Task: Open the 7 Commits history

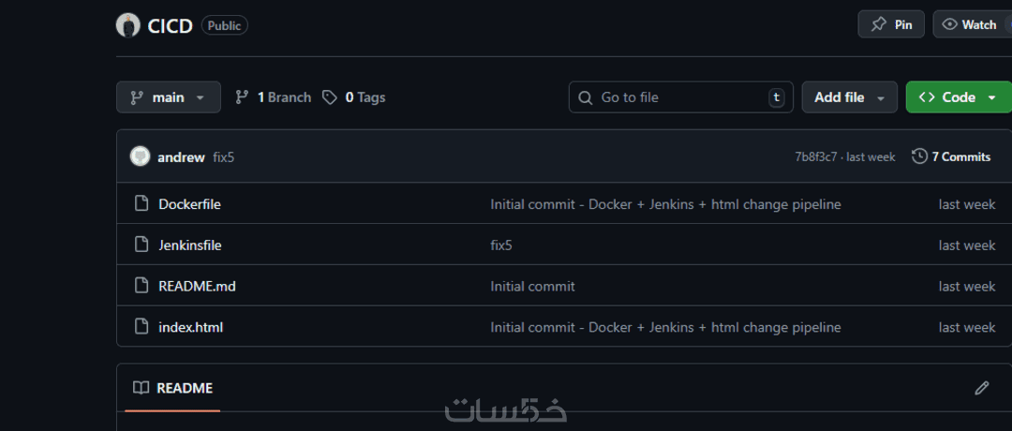Action: point(951,156)
